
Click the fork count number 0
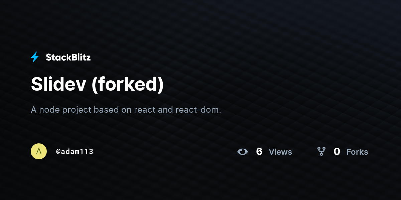[x=337, y=152]
